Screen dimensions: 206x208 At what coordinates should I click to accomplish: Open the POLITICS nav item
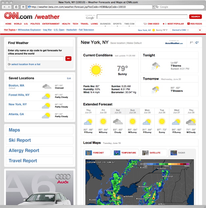[35, 24]
